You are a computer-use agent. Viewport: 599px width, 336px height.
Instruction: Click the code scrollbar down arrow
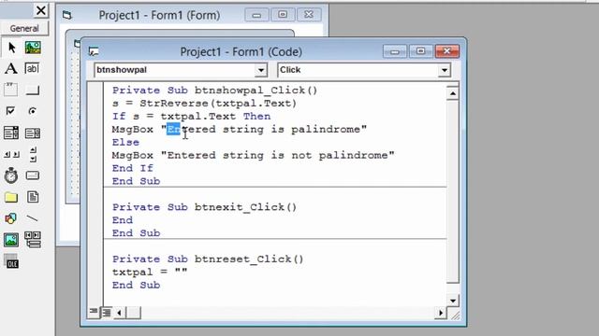[453, 301]
